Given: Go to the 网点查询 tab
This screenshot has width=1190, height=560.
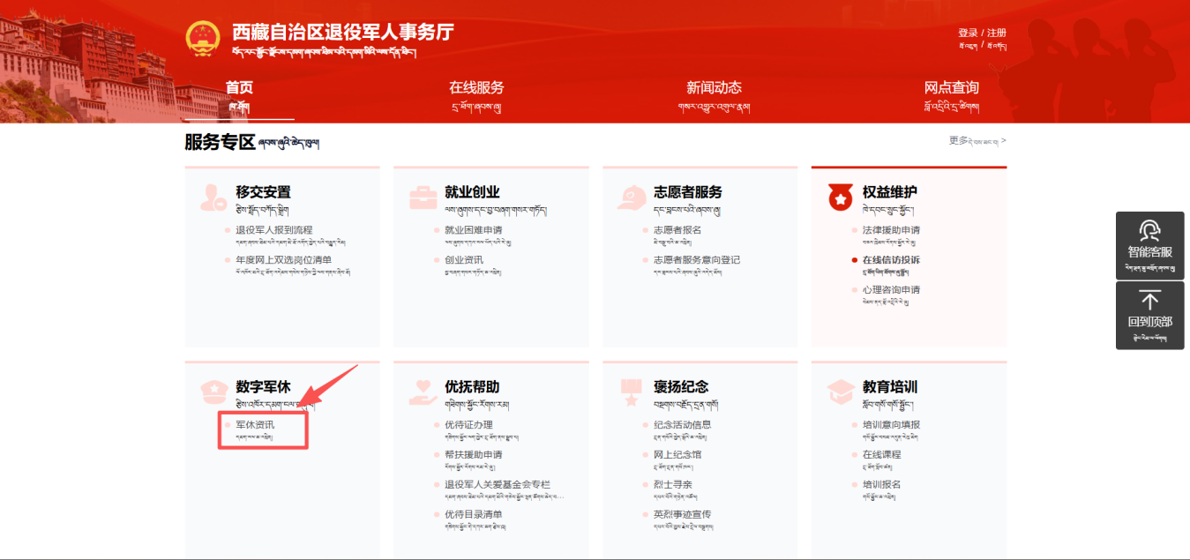Looking at the screenshot, I should pyautogui.click(x=951, y=88).
